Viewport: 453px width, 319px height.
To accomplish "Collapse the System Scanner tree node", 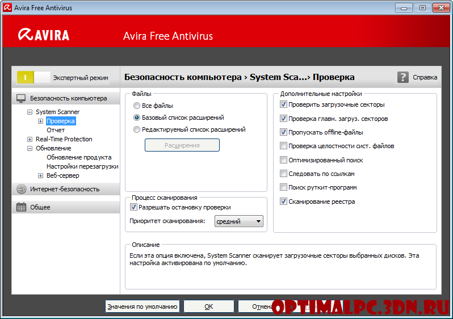I will tap(30, 112).
